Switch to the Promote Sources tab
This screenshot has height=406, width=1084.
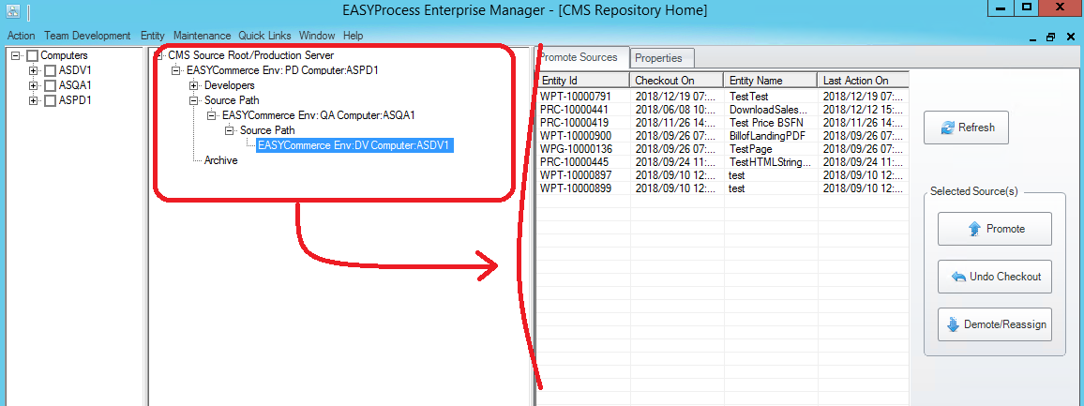[582, 57]
